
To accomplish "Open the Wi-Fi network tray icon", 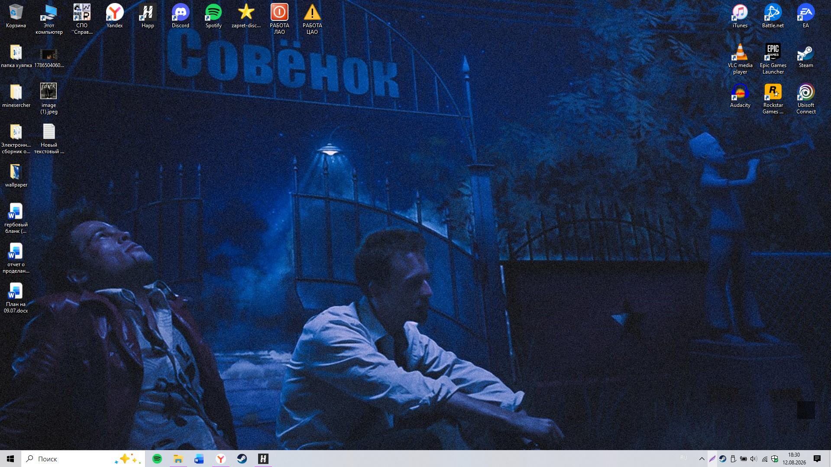I will [765, 459].
